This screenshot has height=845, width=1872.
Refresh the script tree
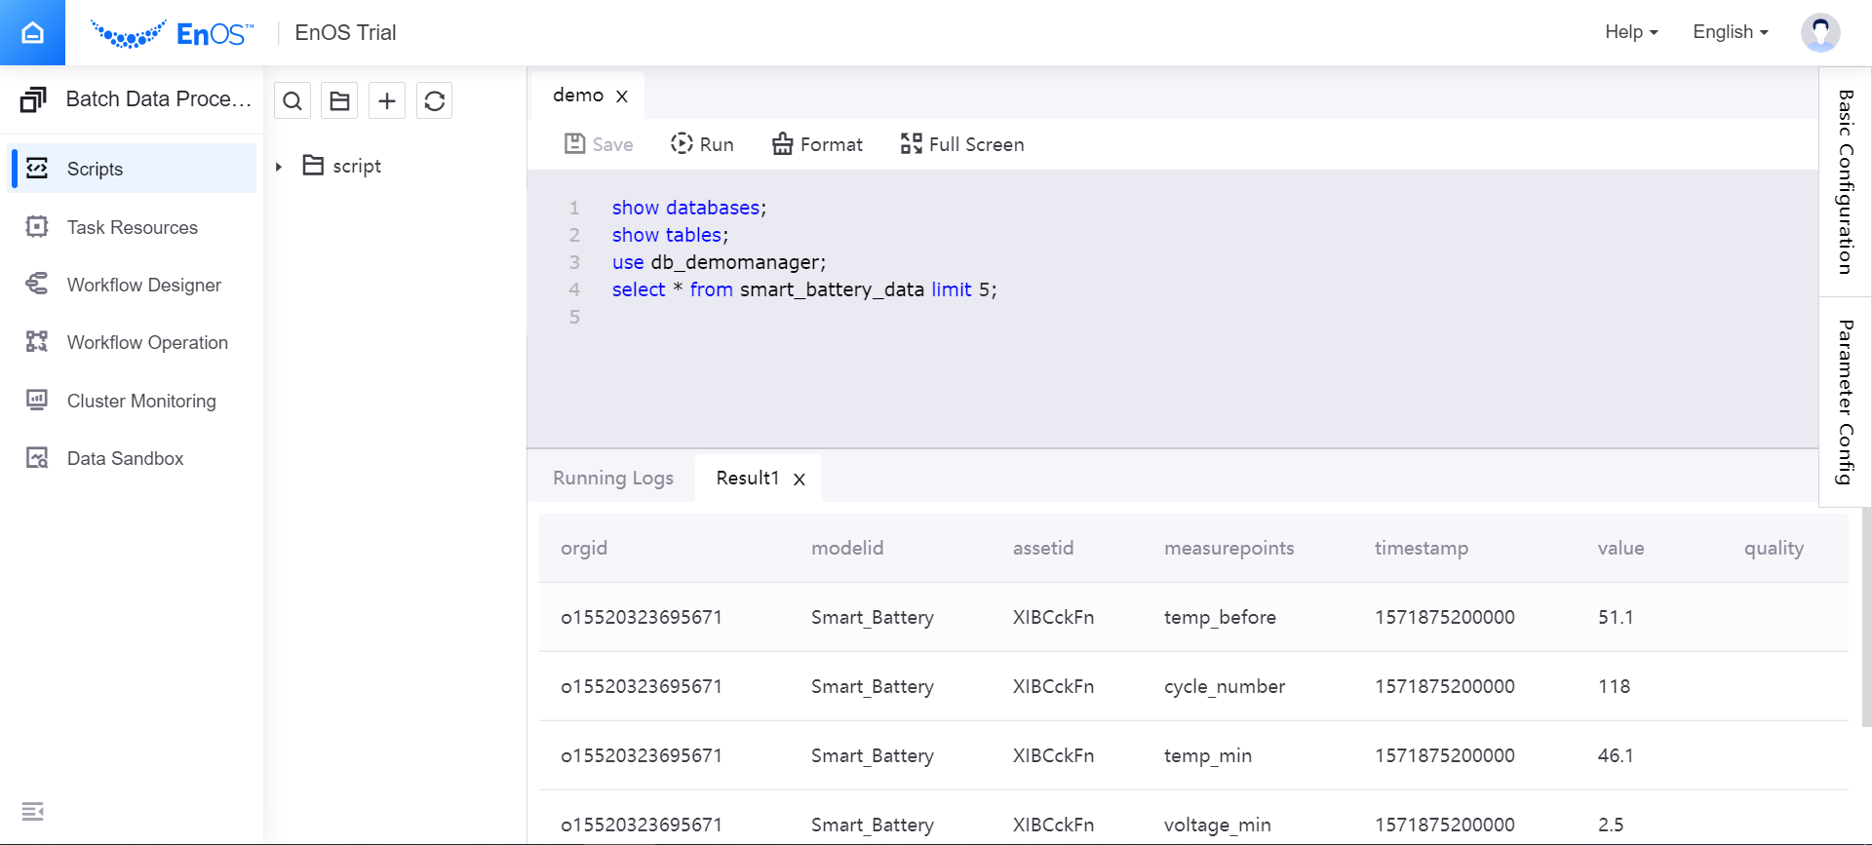click(435, 100)
